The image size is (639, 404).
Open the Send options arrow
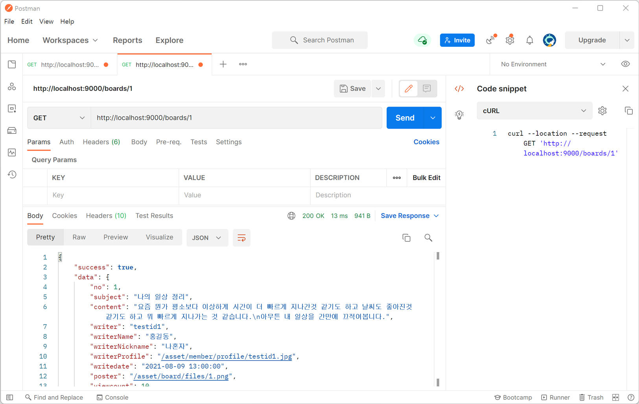click(433, 118)
